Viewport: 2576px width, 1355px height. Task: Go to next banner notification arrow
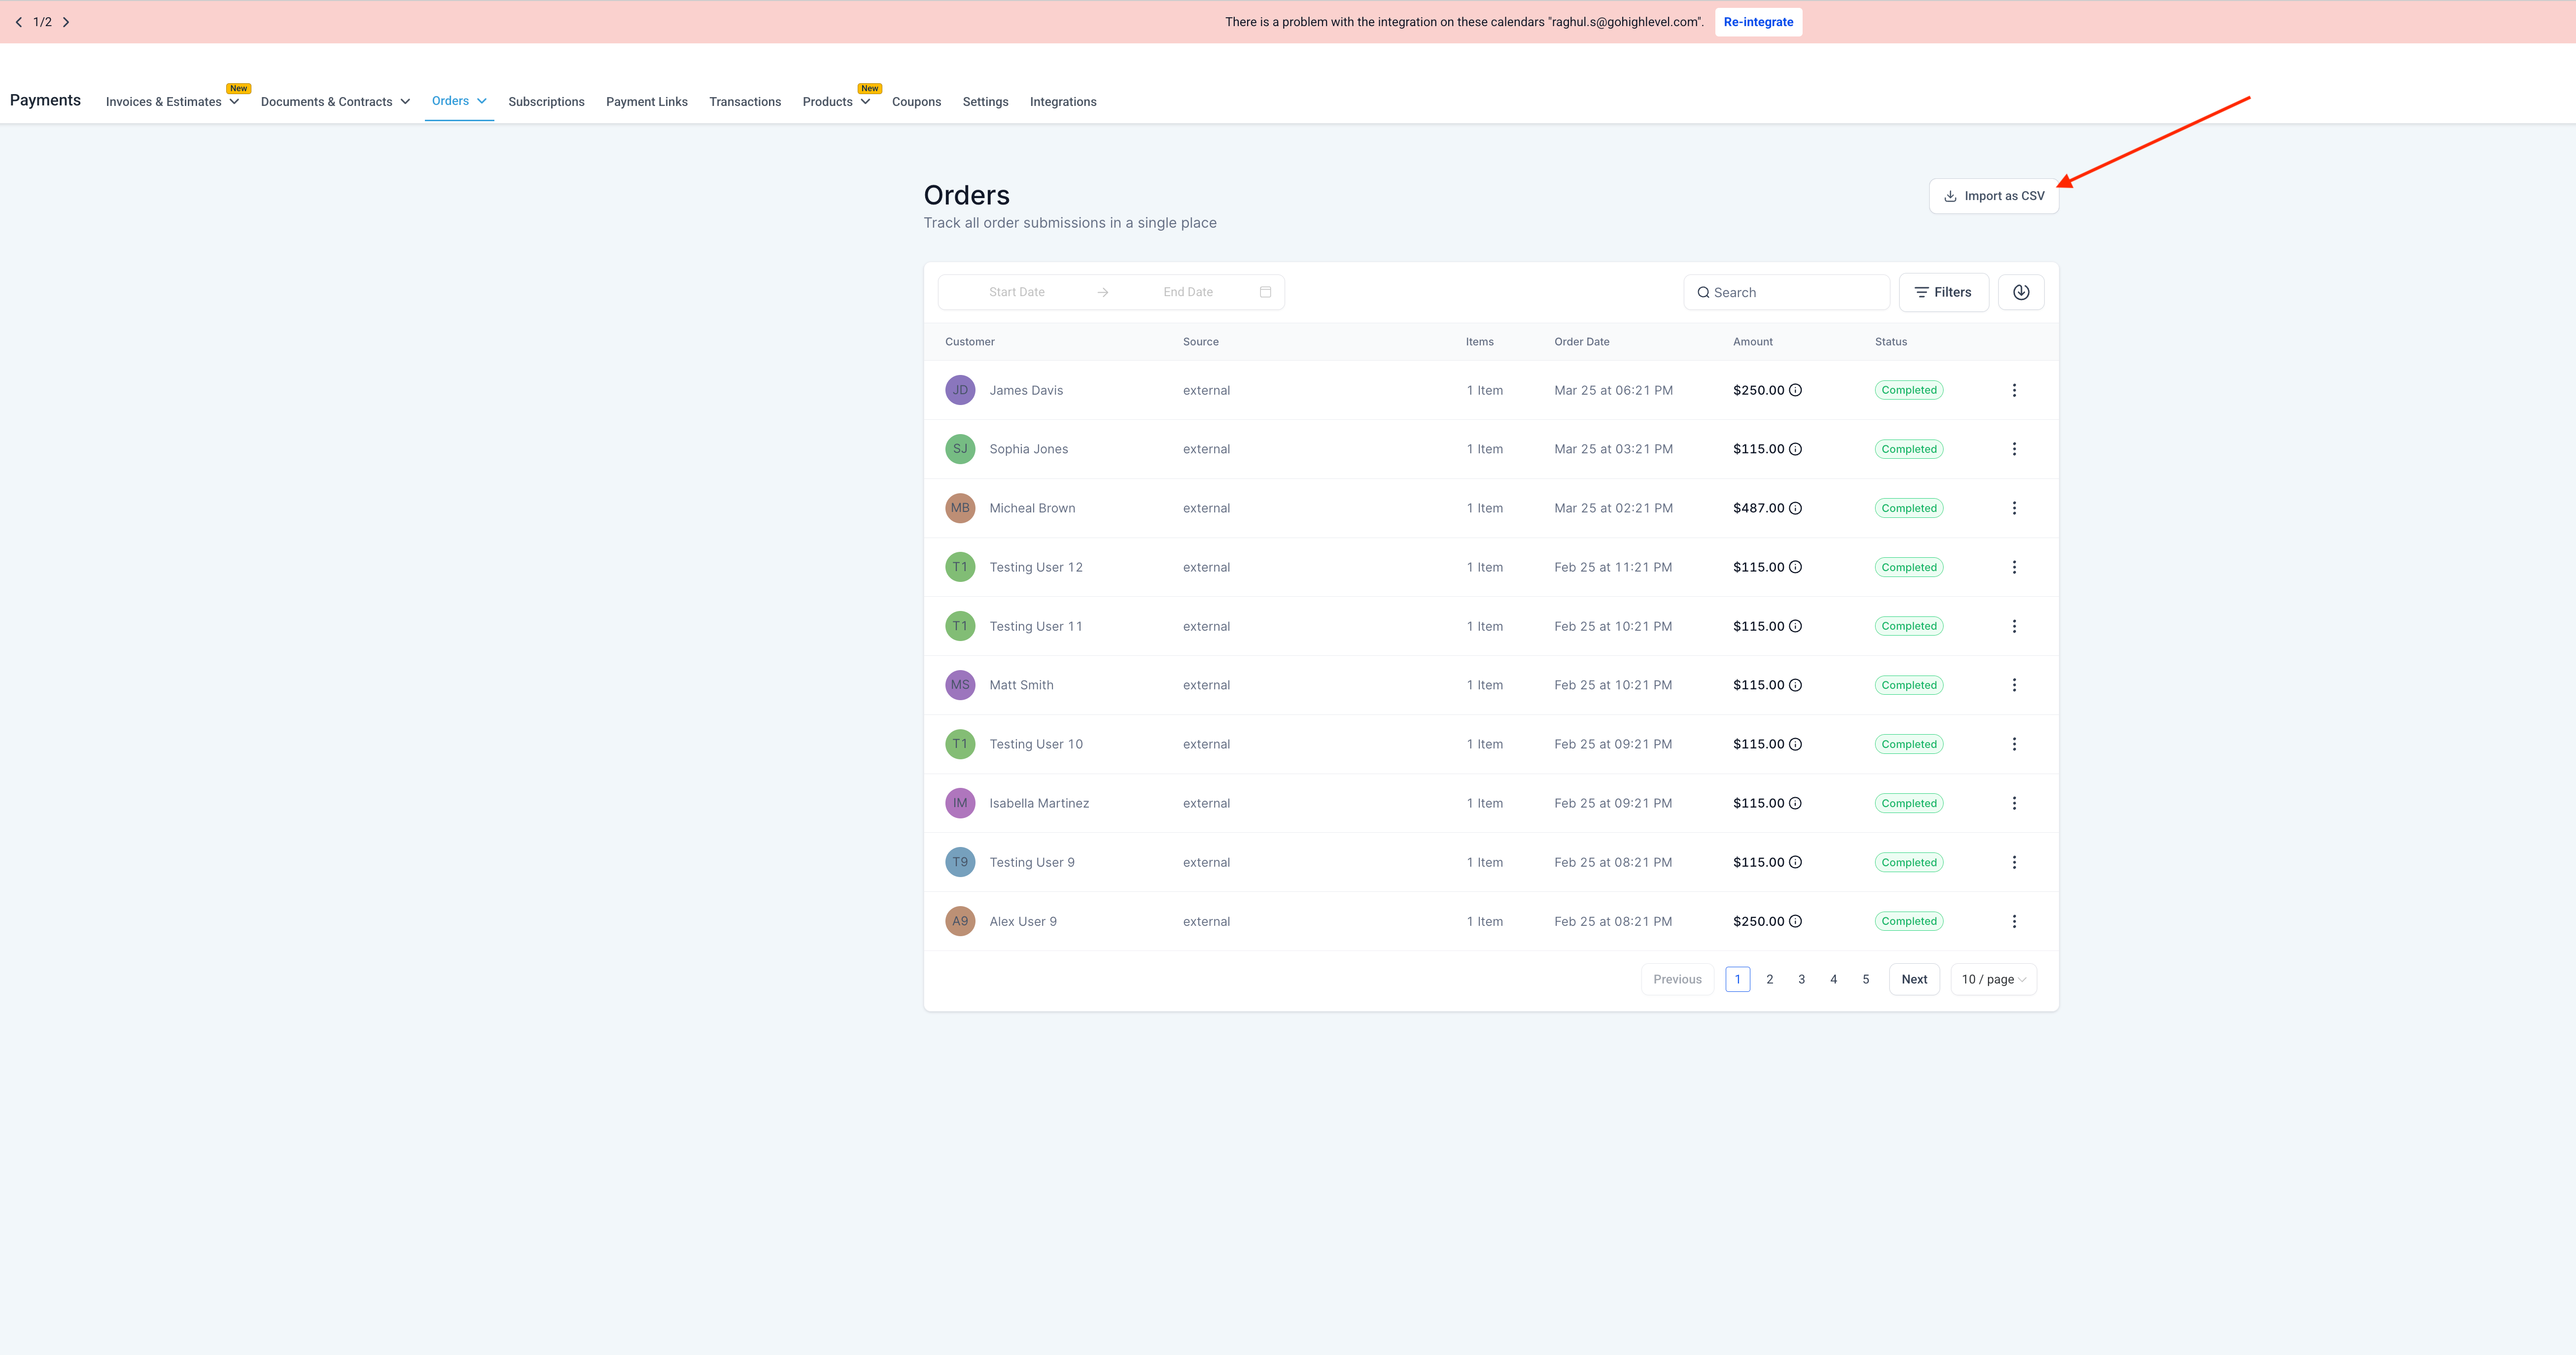(x=66, y=22)
